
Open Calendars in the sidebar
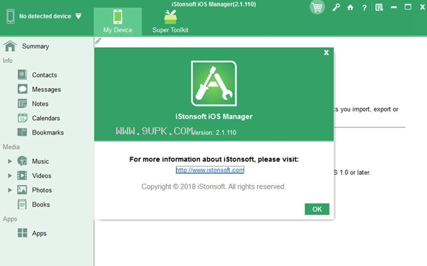[x=46, y=118]
